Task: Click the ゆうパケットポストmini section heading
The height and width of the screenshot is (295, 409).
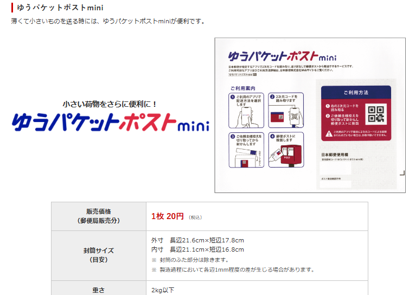Action: 60,8
